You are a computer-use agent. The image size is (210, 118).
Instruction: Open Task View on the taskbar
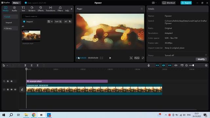coord(18,115)
